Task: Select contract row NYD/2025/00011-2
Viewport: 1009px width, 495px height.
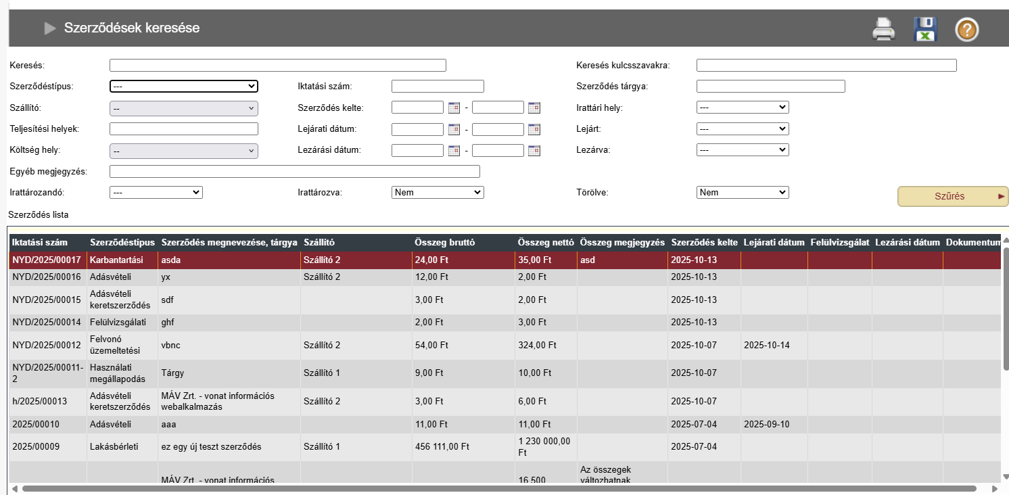Action: click(x=504, y=373)
